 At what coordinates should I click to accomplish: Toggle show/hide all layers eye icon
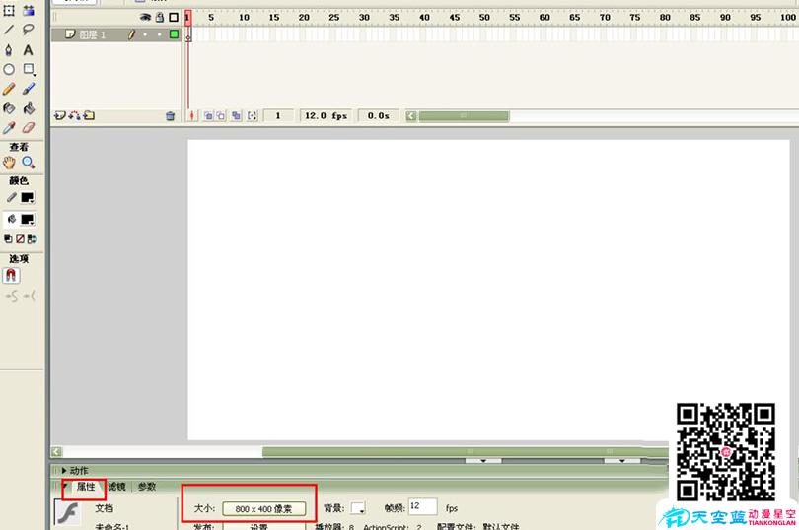pyautogui.click(x=145, y=18)
